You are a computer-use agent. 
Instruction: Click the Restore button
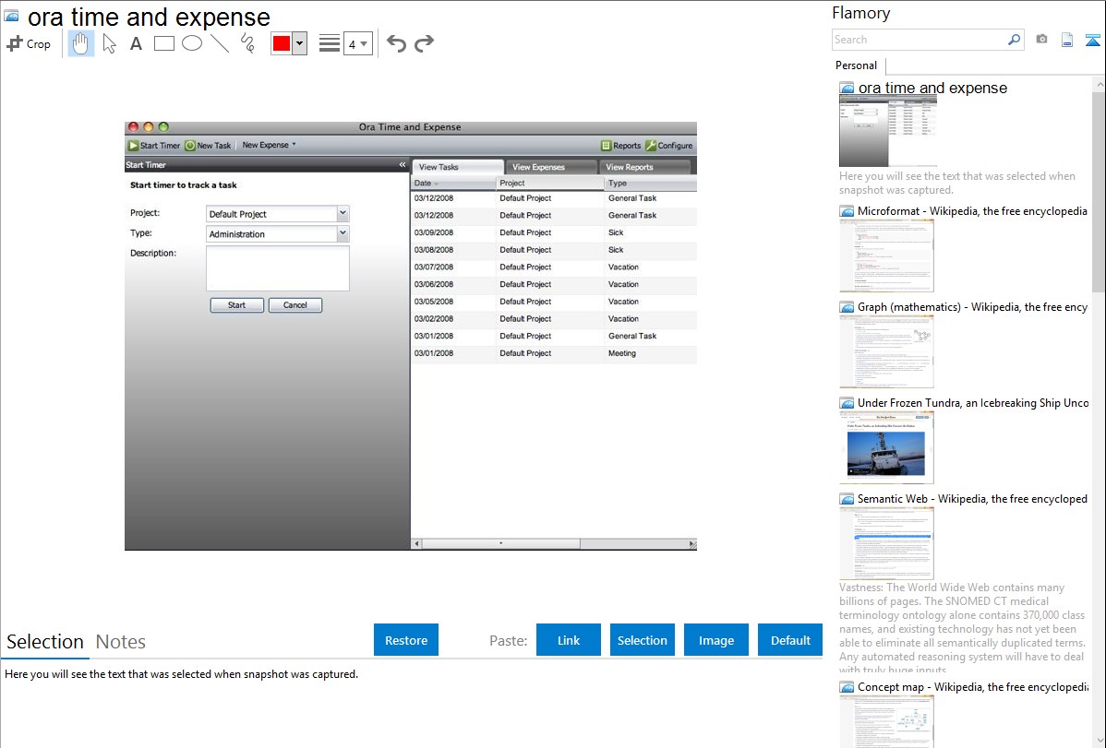[x=406, y=640]
